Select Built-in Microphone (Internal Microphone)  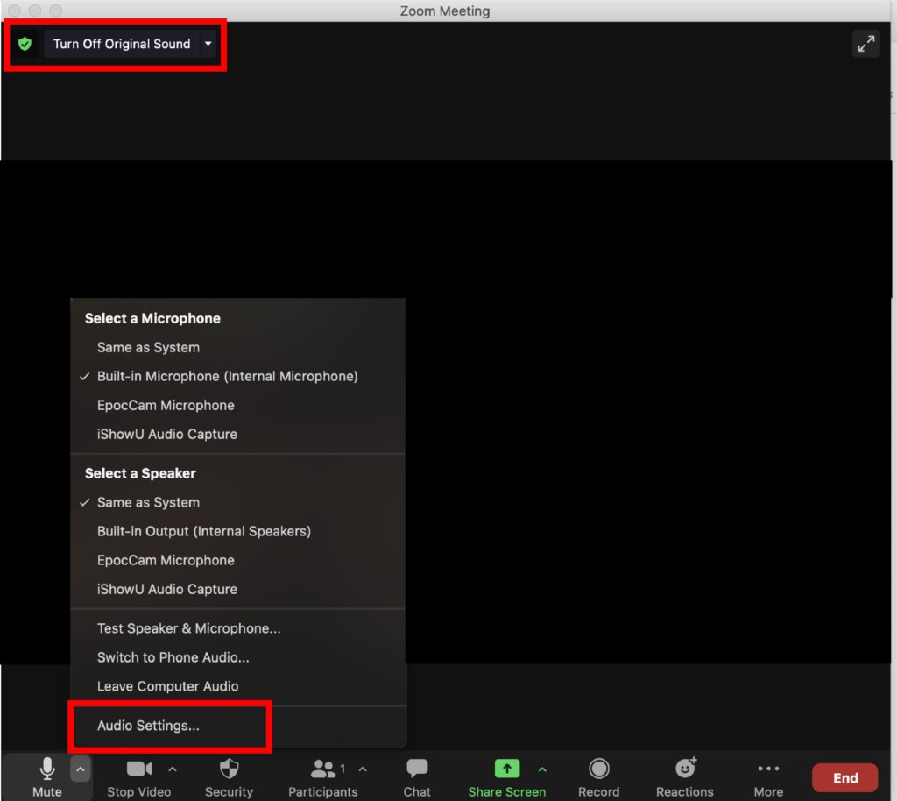(x=237, y=377)
